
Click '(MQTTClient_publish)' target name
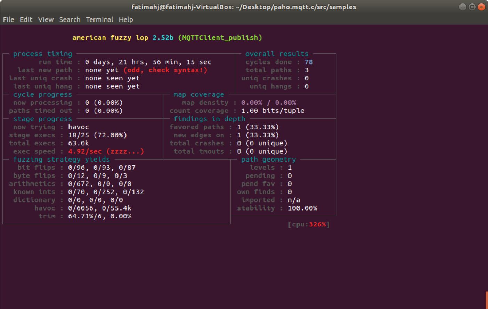pos(220,37)
